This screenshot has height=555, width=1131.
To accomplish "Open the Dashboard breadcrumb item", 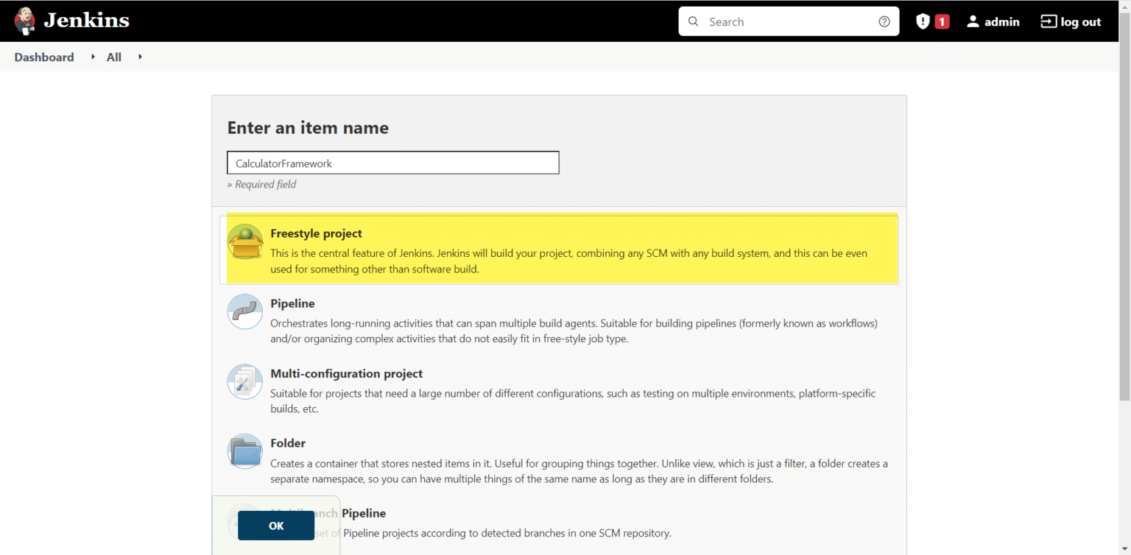I will pyautogui.click(x=43, y=57).
